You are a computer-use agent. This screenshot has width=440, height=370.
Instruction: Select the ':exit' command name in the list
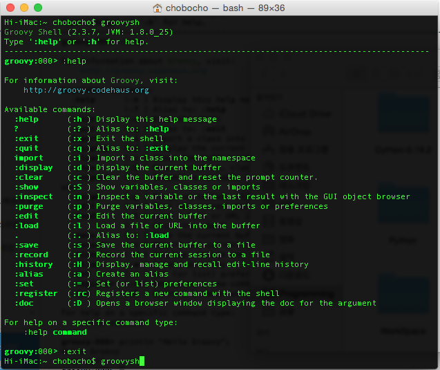[27, 138]
